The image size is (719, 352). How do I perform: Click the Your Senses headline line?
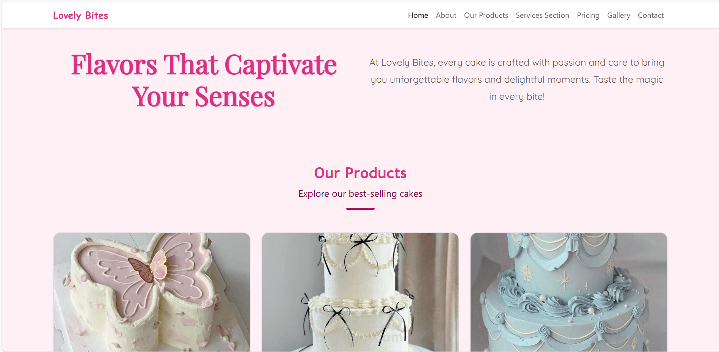coord(204,97)
